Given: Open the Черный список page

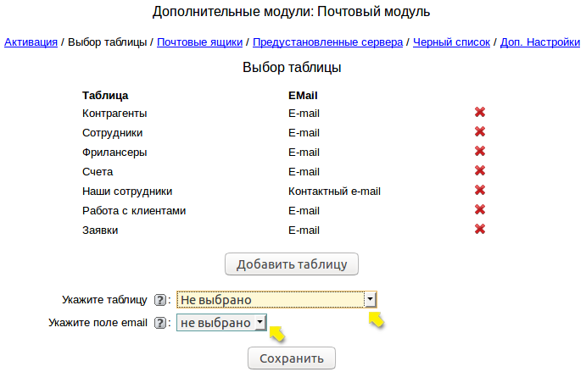Looking at the screenshot, I should click(x=452, y=42).
